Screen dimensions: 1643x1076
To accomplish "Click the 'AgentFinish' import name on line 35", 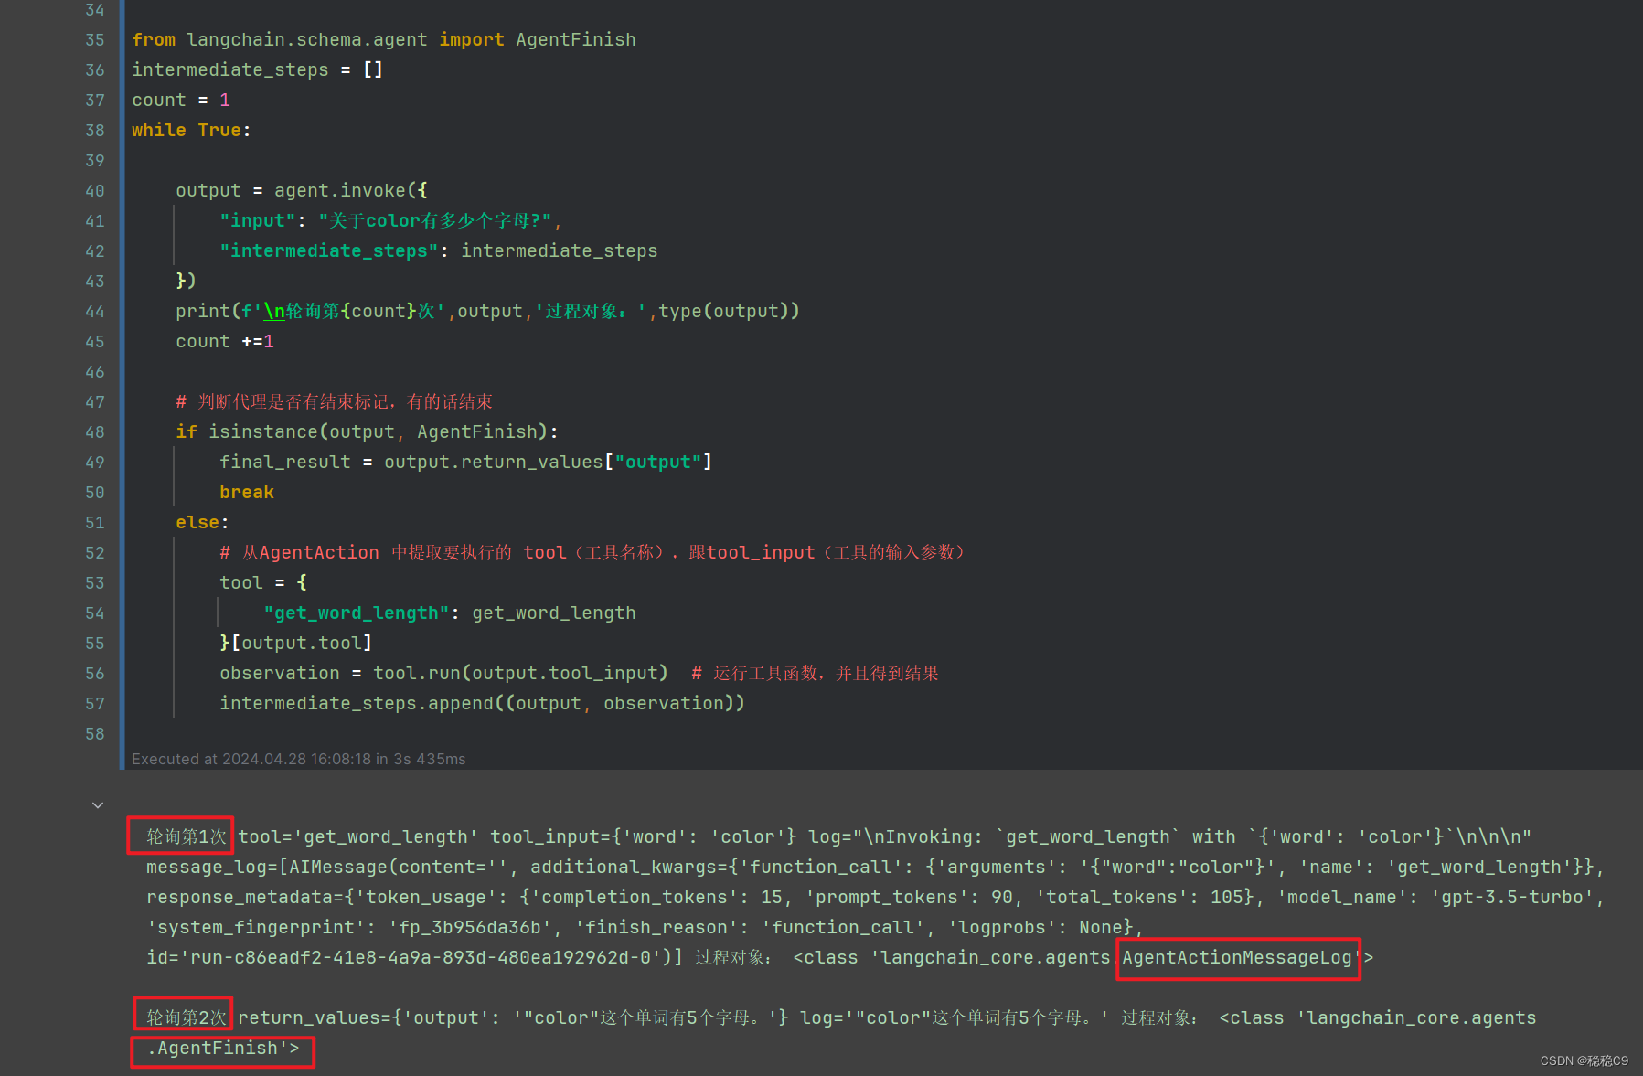I will tap(576, 40).
